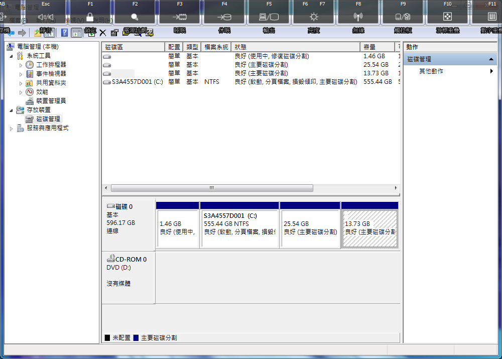Image resolution: width=502 pixels, height=359 pixels.
Task: Click the gray forward arrow toolbar button
Action: pyautogui.click(x=22, y=33)
